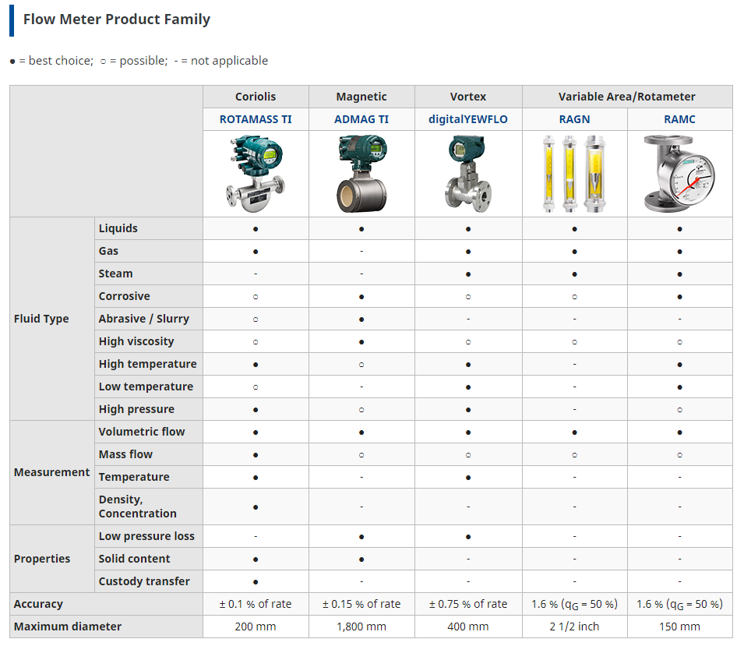Click the Density filled dot under Coriolis
The image size is (744, 646).
click(x=256, y=507)
